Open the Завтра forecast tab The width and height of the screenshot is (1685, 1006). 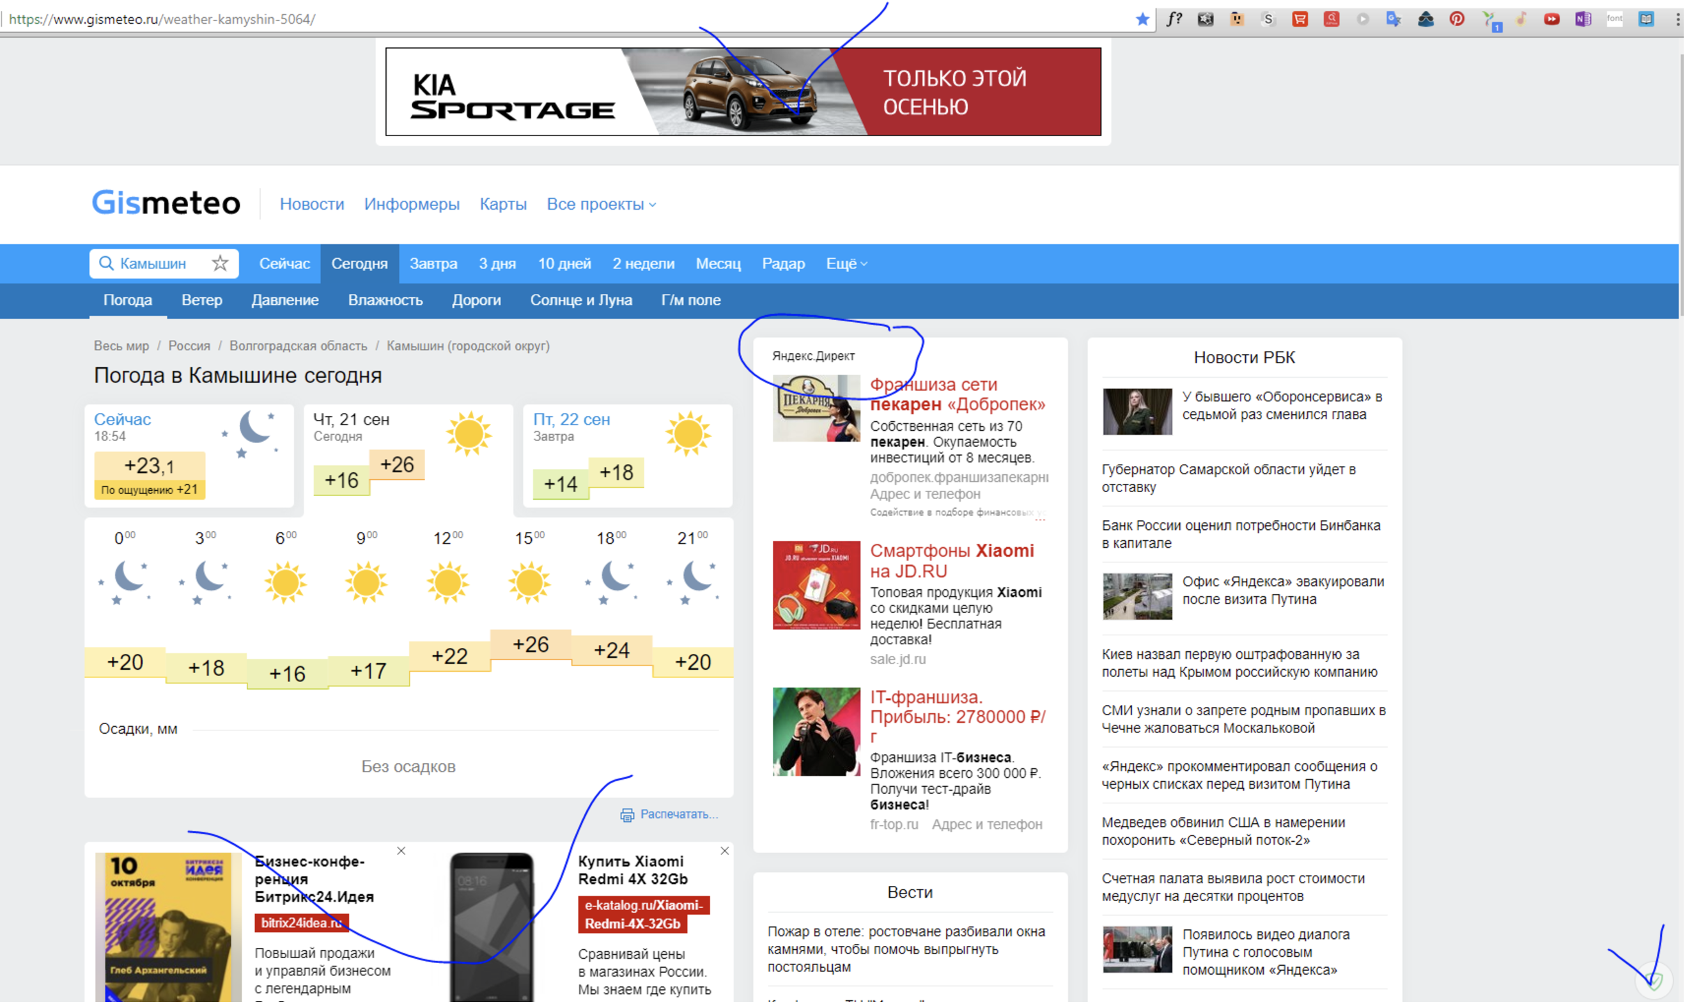click(x=433, y=264)
